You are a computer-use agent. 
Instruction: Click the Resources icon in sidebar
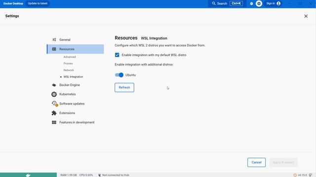[x=54, y=49]
